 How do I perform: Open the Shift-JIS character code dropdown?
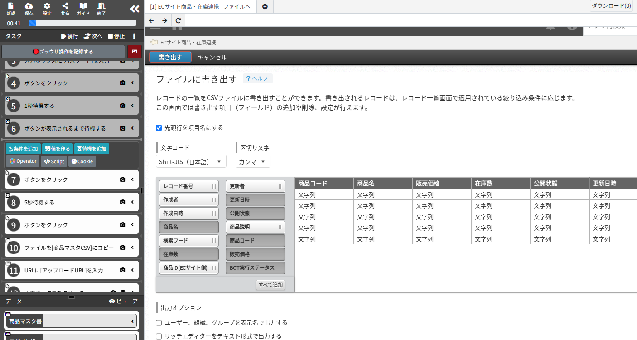click(x=191, y=161)
